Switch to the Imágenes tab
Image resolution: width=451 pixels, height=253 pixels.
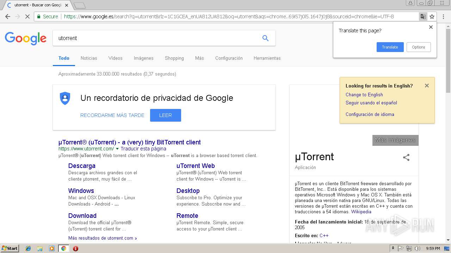144,58
